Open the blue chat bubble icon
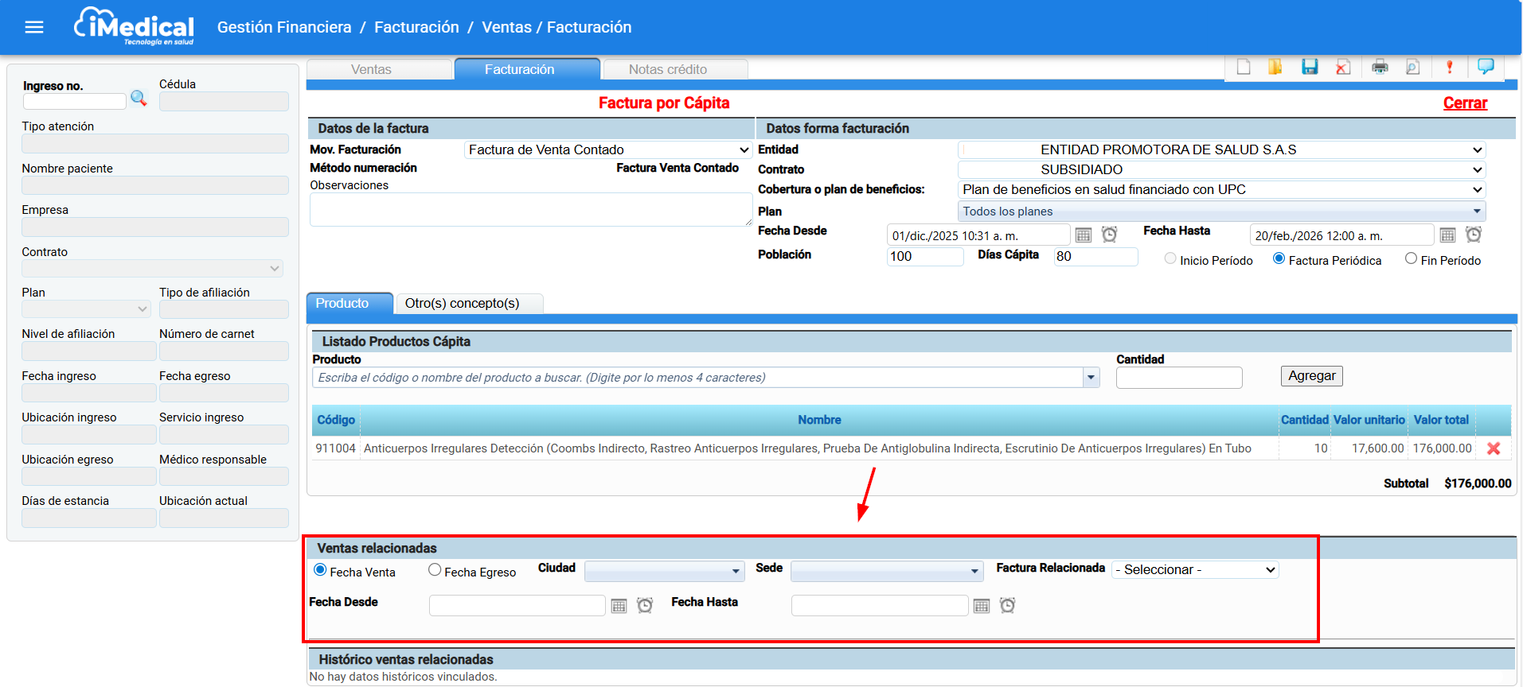Screen dimensions: 1523x687 1486,67
